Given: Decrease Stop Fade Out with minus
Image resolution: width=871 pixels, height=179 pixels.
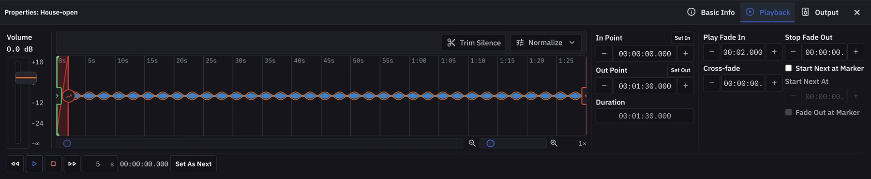Looking at the screenshot, I should pyautogui.click(x=793, y=52).
